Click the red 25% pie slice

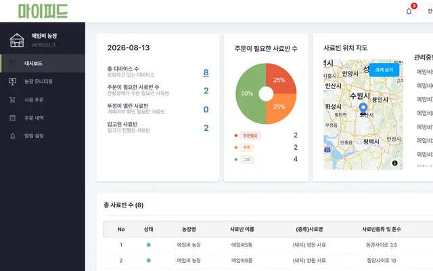(x=280, y=79)
